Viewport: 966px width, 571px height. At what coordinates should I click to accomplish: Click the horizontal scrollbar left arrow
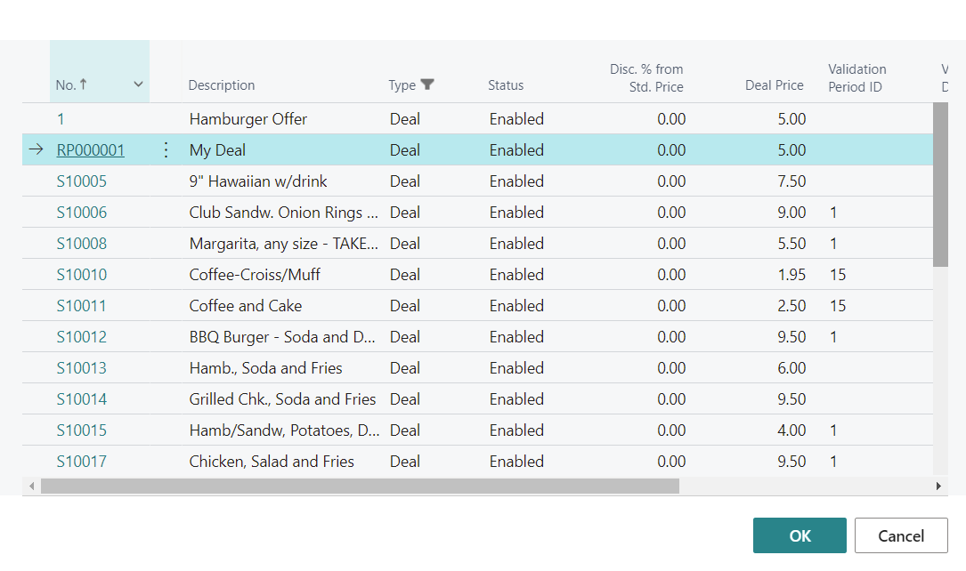32,487
